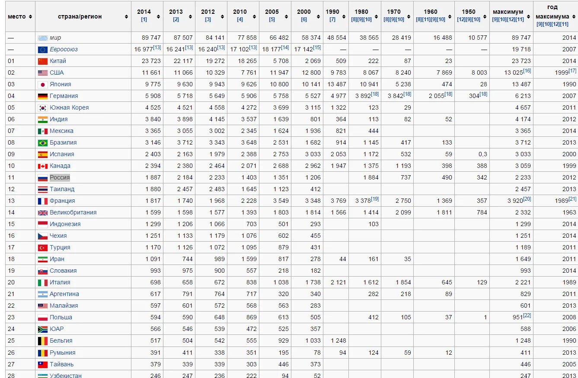Sort table by 2005 column arrows
The height and width of the screenshot is (378, 578).
pyautogui.click(x=286, y=16)
